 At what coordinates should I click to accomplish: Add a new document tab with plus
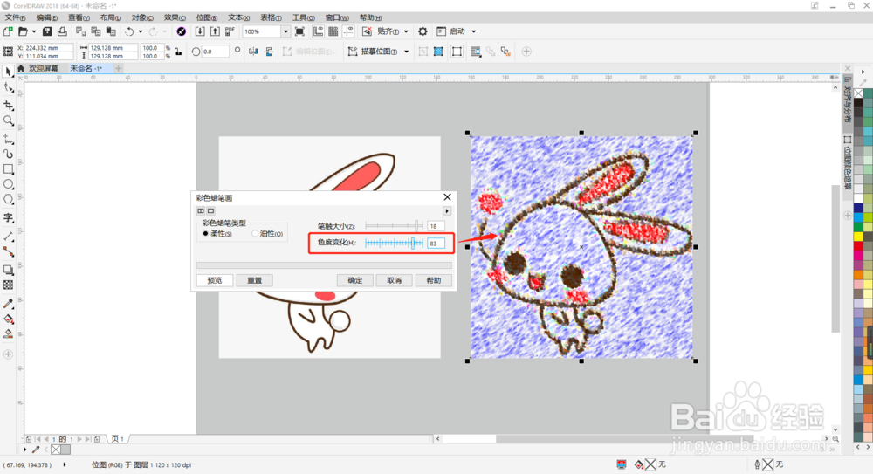tap(118, 68)
